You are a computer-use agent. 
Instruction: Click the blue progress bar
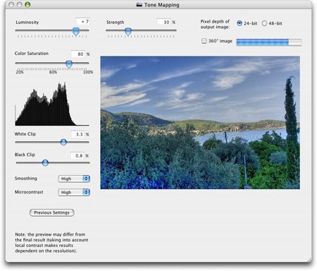269,42
